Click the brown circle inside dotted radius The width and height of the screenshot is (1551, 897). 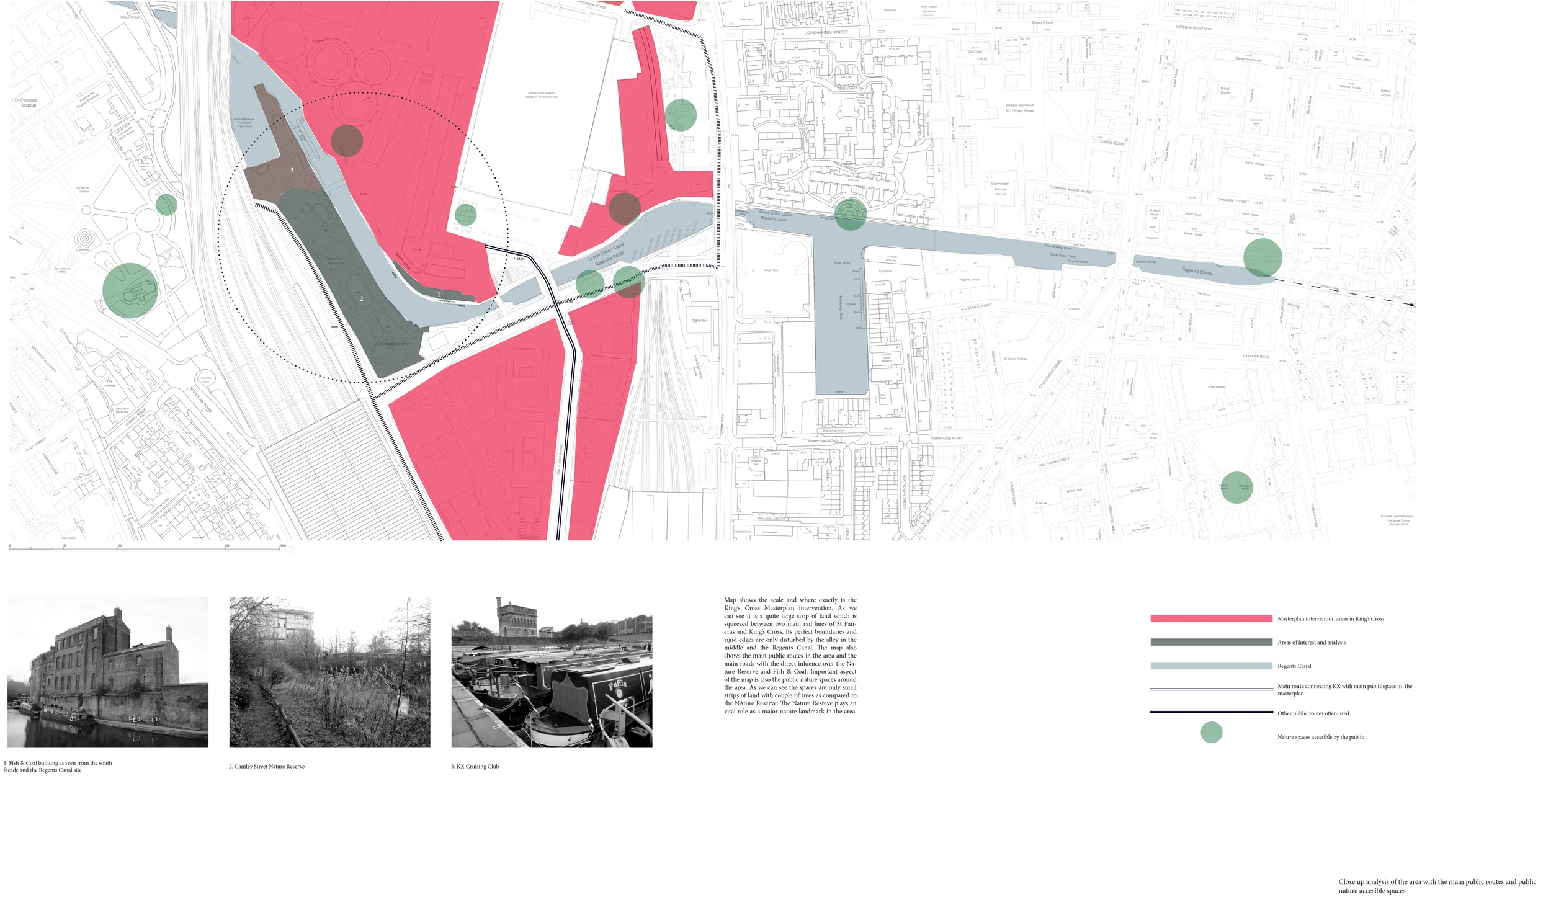(346, 141)
